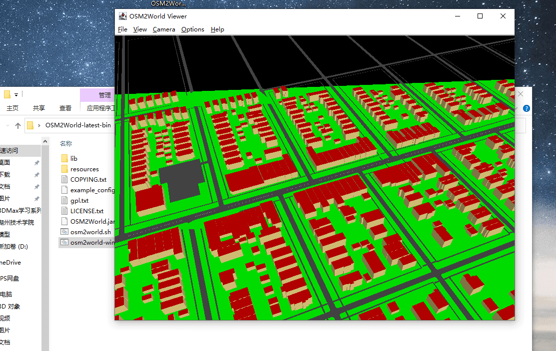The height and width of the screenshot is (351, 556).
Task: Click the 名称 column header
Action: 66,143
